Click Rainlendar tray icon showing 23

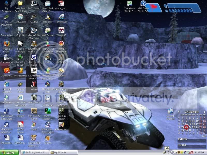click(176, 152)
